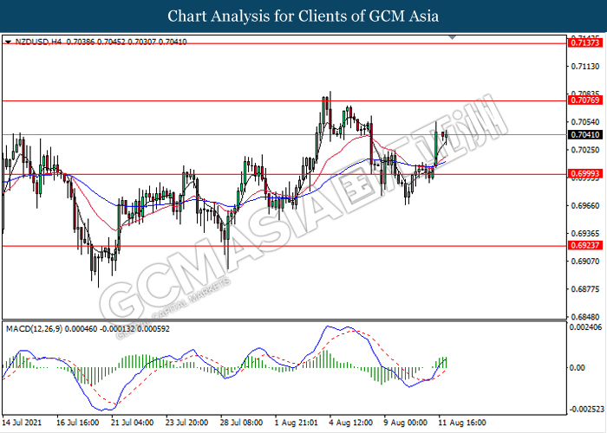607x433 pixels.
Task: Click the OHLC values 0.70386 0.70452 0.70307 0.70410
Action: pos(127,42)
